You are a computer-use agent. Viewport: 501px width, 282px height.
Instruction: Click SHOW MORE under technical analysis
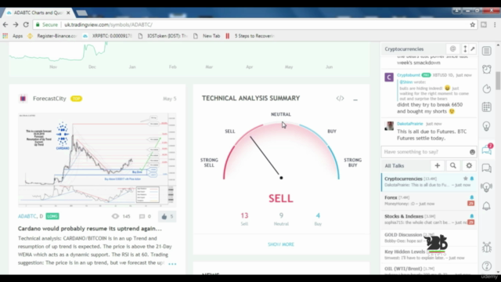pos(281,244)
